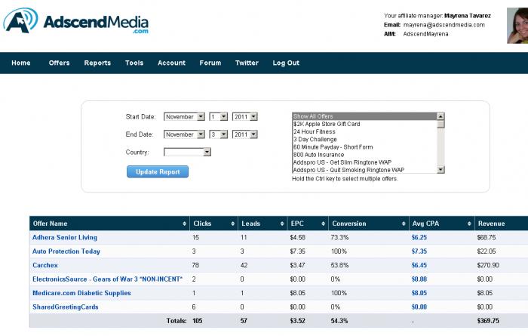
Task: Click the offers list scrollbar thumb
Action: click(x=441, y=124)
